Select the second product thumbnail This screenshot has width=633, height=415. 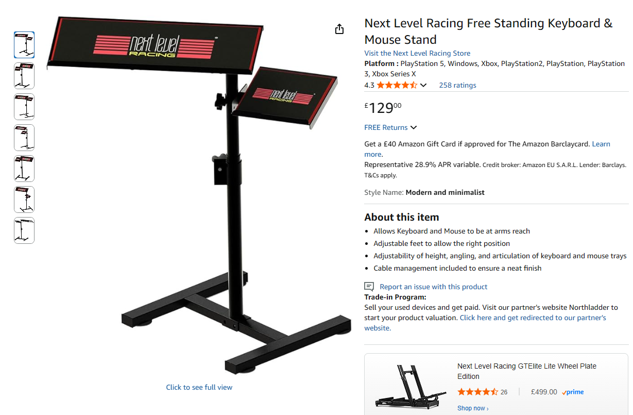coord(24,76)
